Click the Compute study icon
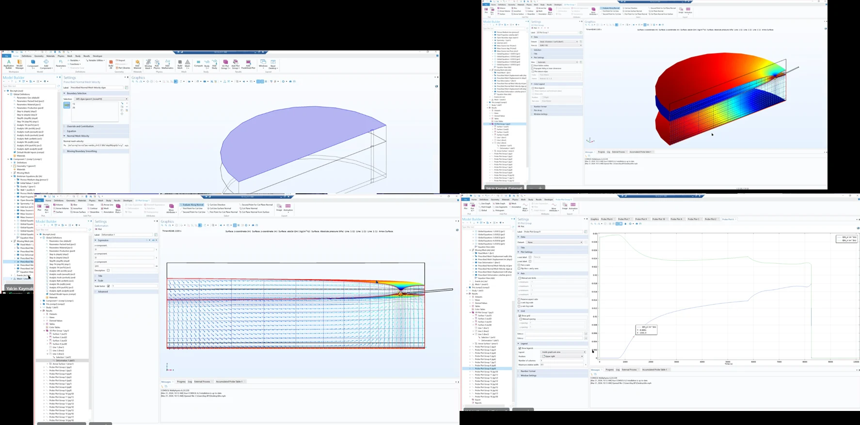Viewport: 860px width, 425px height. (198, 63)
